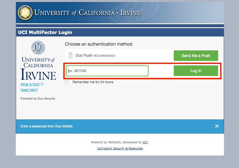Click the University of California Irvine sidebar logo
The height and width of the screenshot is (168, 239).
(38, 60)
